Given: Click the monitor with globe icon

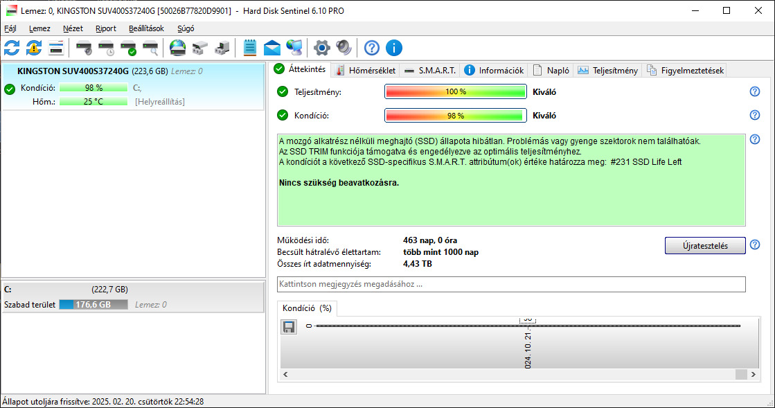Looking at the screenshot, I should [294, 48].
